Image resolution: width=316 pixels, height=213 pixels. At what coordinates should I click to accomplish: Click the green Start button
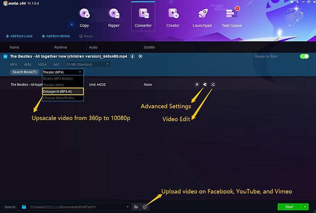coord(289,207)
